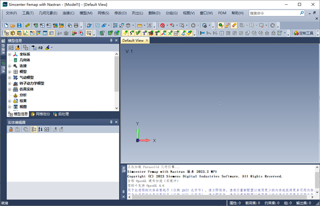This screenshot has width=320, height=206.
Task: Select the 分析 tree item
Action: tap(23, 95)
